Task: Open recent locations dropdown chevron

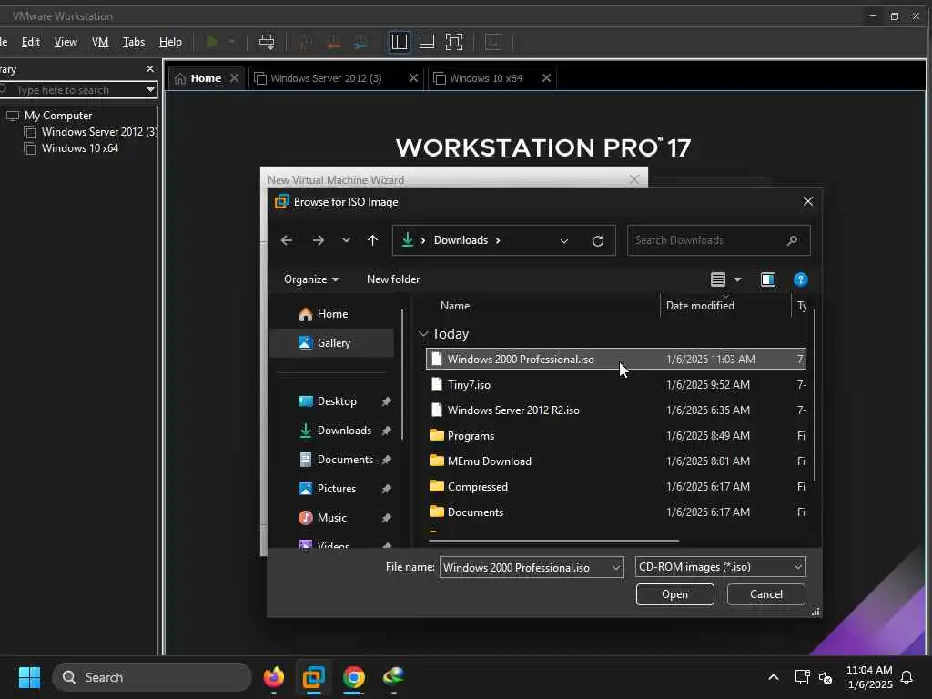Action: click(346, 240)
